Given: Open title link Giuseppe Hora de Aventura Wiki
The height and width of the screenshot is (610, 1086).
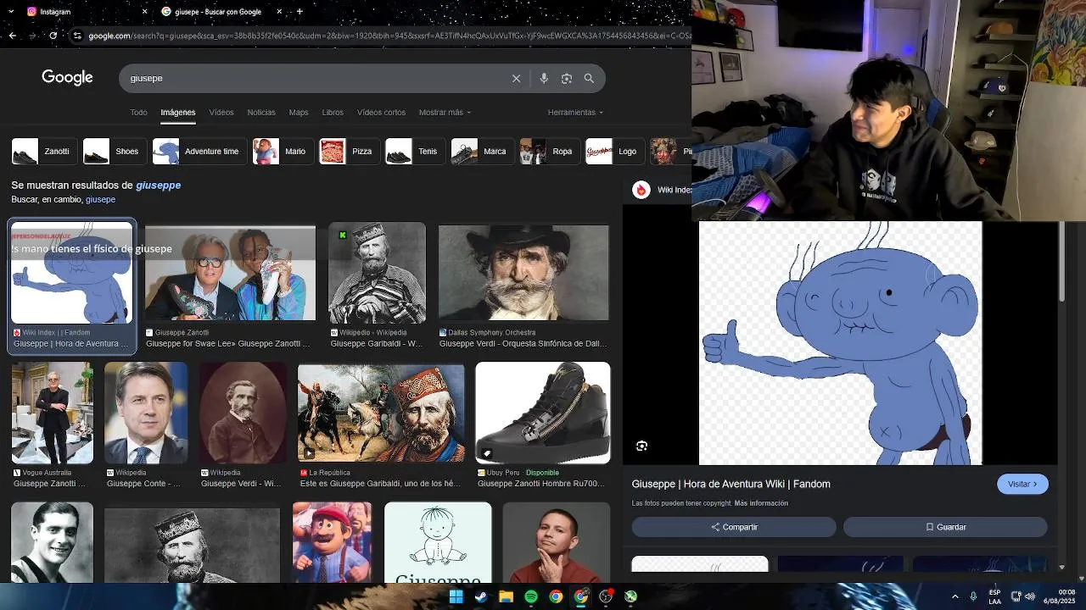Looking at the screenshot, I should [731, 484].
